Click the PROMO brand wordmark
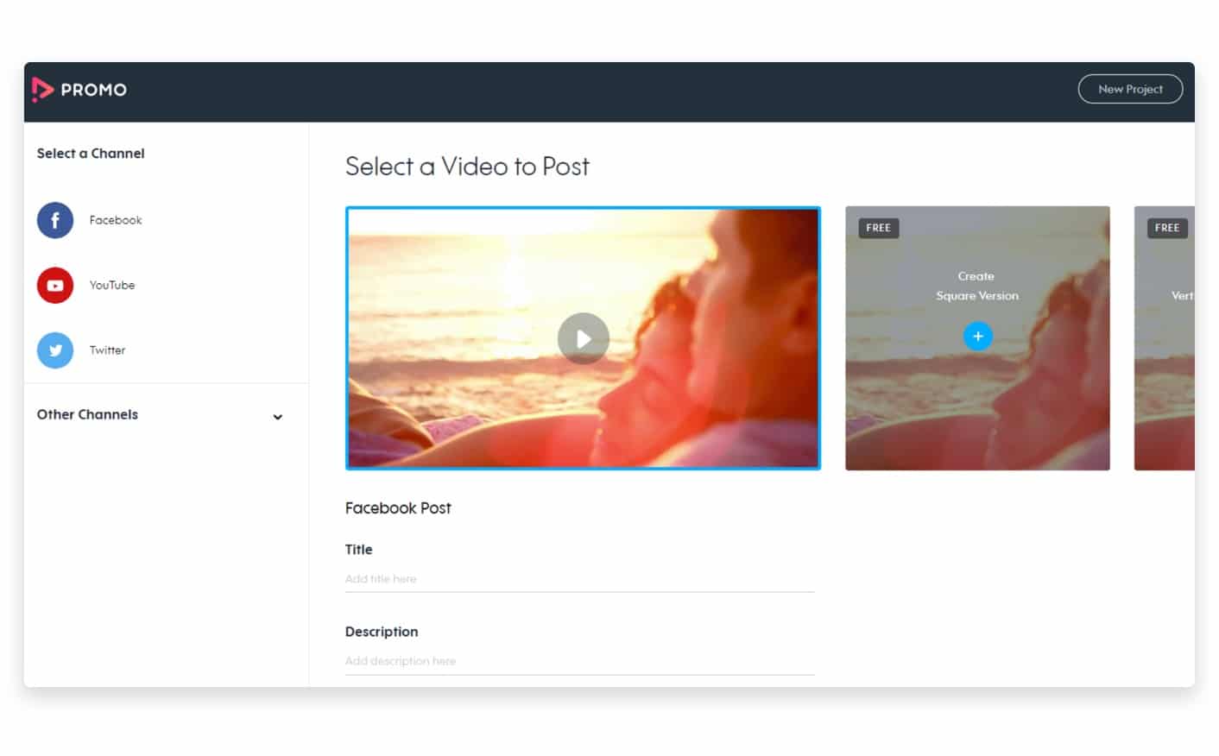 93,90
